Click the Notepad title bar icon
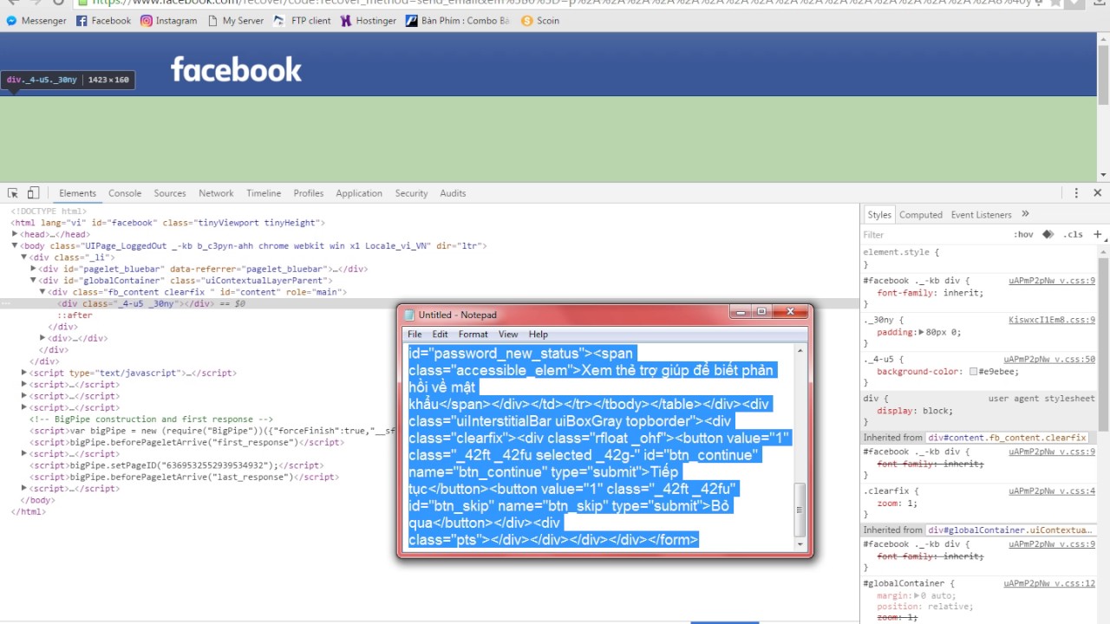1110x624 pixels. 409,315
